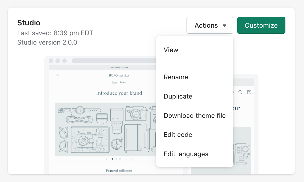Viewport: 304px width, 182px height.
Task: Open the Actions dropdown button
Action: (x=210, y=25)
